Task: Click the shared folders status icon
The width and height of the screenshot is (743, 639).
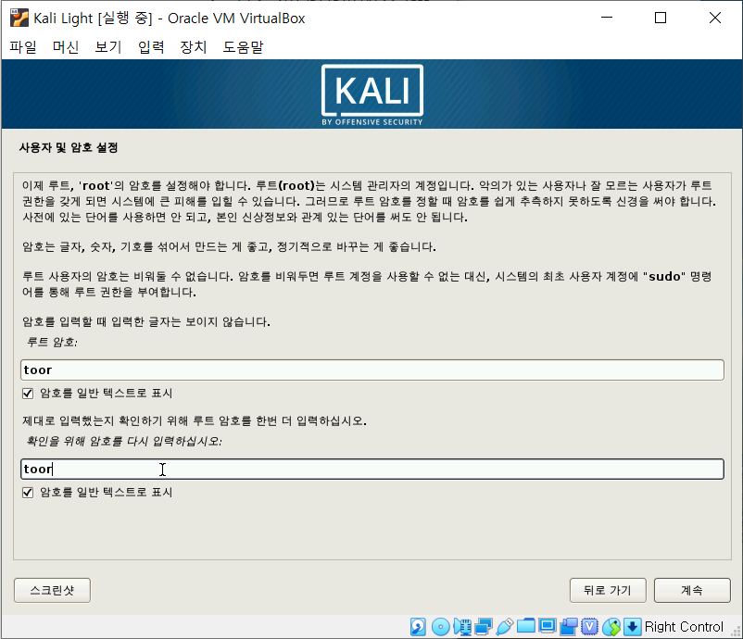Action: (x=526, y=627)
